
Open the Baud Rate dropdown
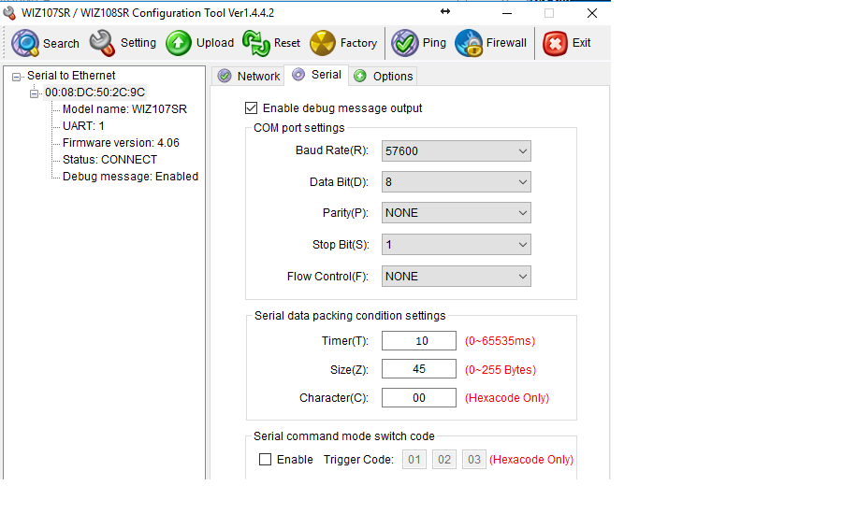click(457, 151)
